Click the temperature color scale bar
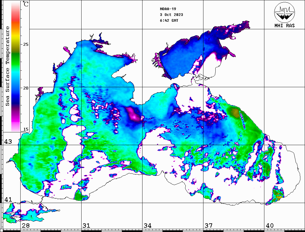 (x=16, y=66)
